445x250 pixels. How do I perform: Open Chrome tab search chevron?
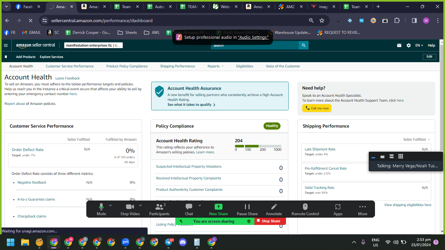click(7, 7)
